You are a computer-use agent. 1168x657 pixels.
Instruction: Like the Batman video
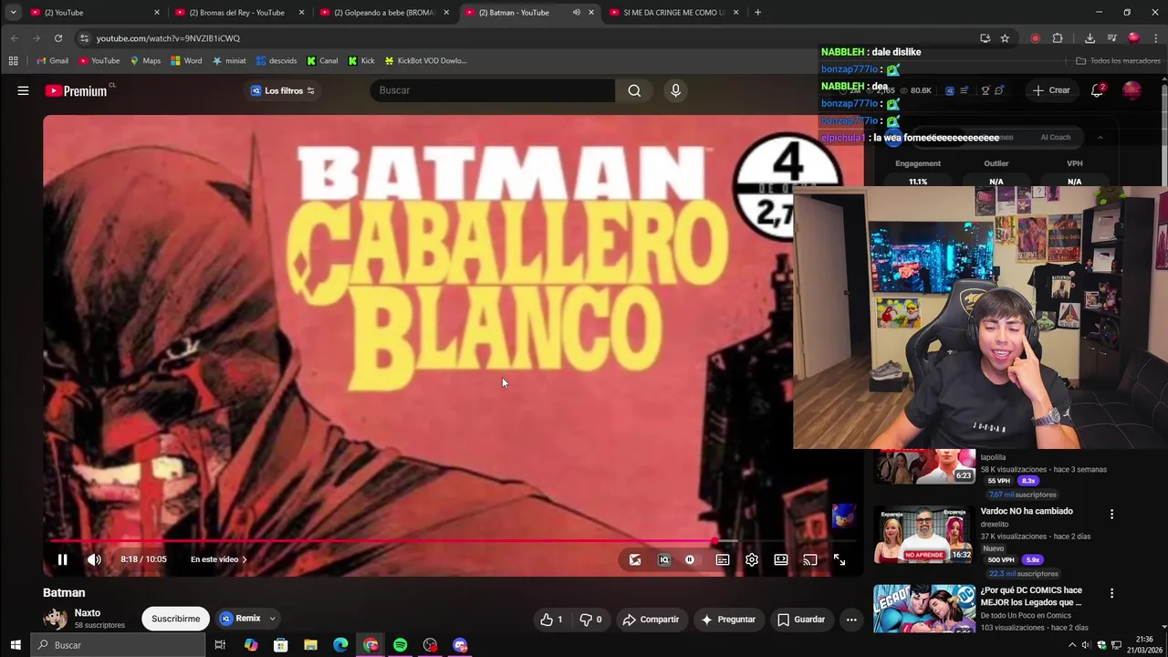coord(551,620)
